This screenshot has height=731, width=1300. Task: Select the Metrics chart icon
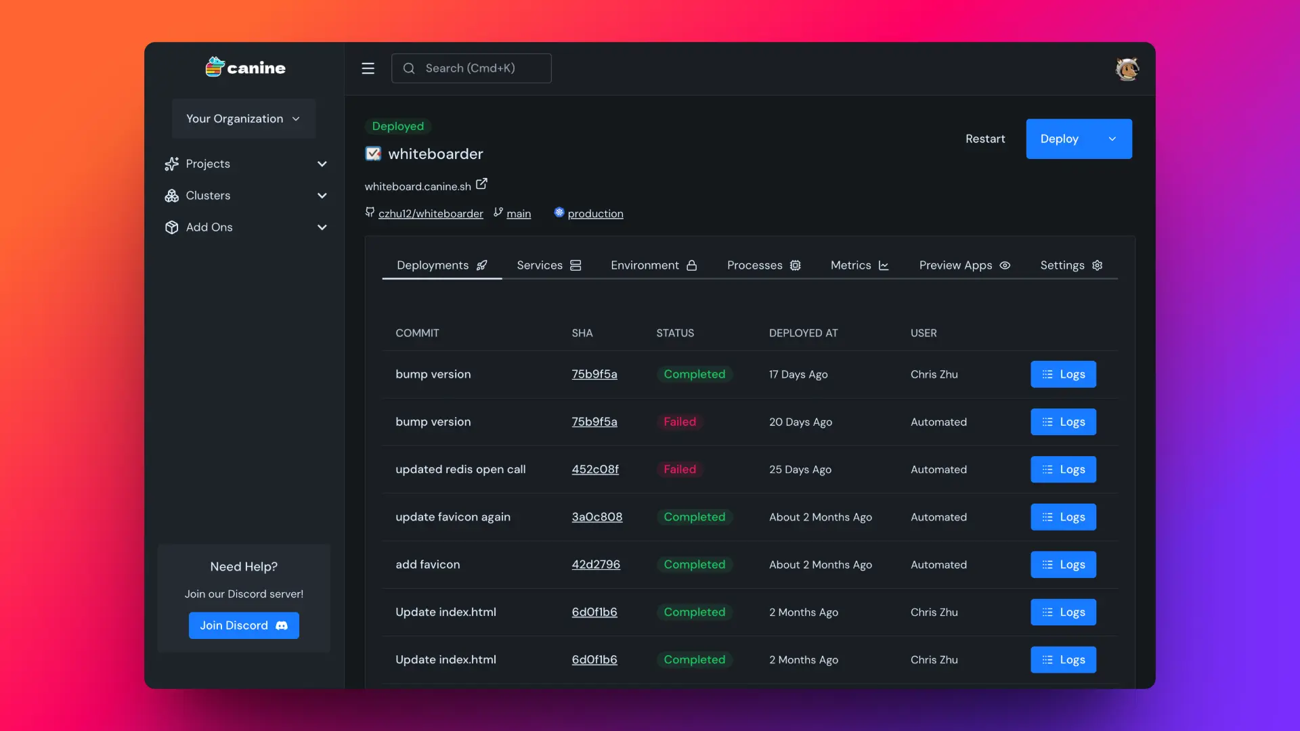[884, 265]
